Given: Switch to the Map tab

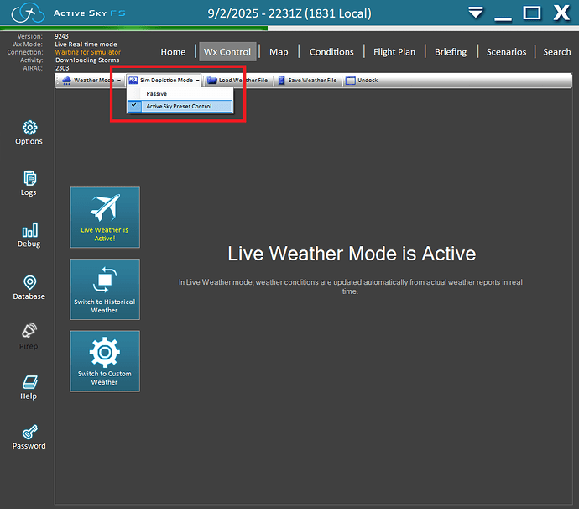Looking at the screenshot, I should tap(279, 52).
